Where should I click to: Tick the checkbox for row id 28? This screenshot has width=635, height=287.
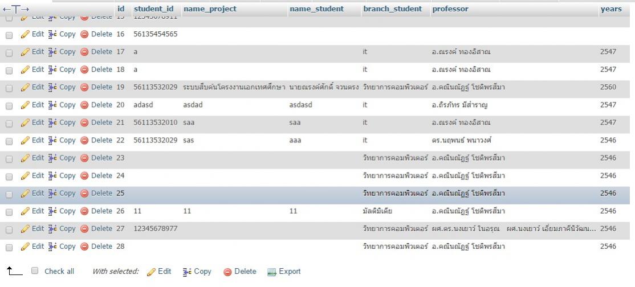click(x=9, y=247)
